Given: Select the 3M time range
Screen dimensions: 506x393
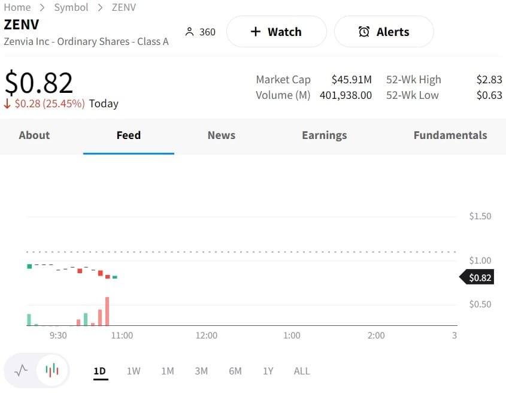Looking at the screenshot, I should click(201, 371).
